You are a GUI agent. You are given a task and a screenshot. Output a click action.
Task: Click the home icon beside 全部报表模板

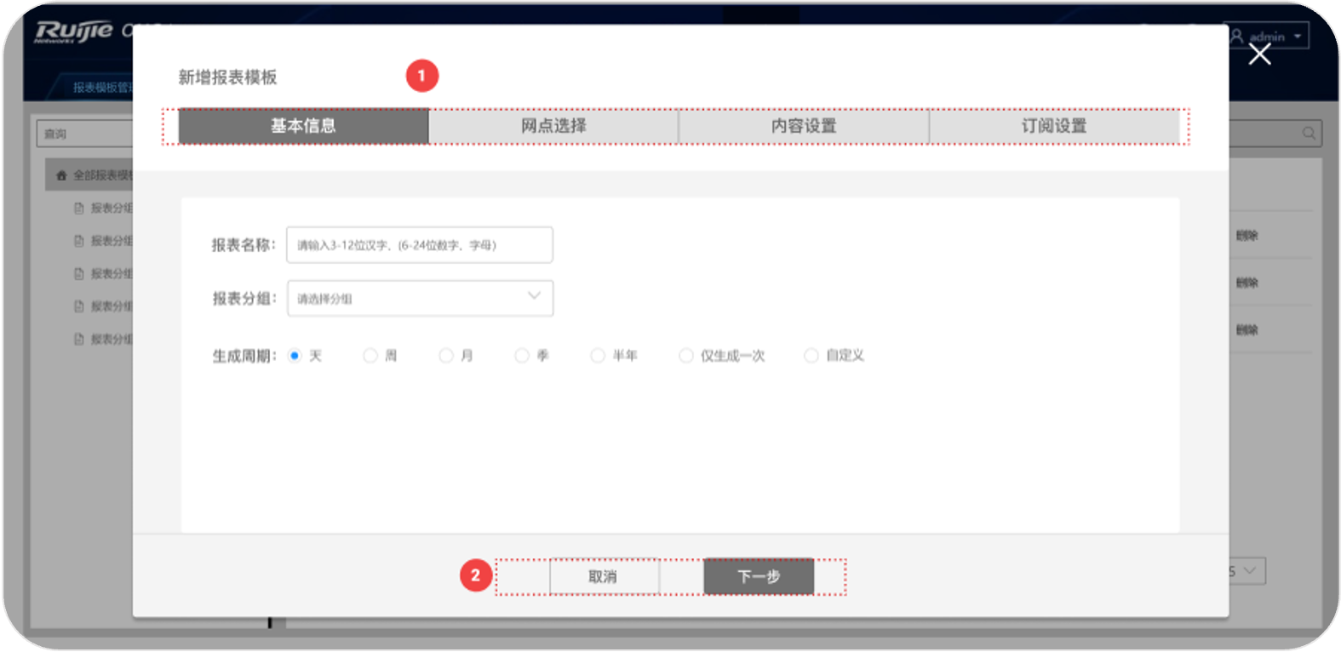(61, 175)
